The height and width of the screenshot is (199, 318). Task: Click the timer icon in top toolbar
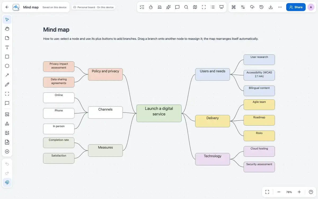coord(151,7)
